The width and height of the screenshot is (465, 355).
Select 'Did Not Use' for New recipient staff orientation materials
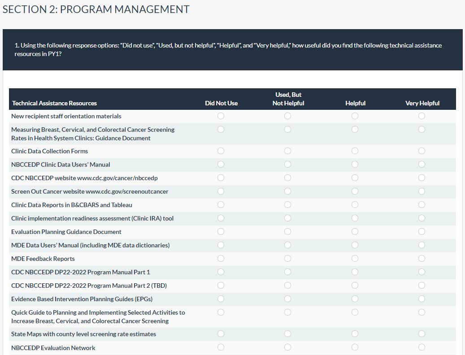tap(221, 116)
